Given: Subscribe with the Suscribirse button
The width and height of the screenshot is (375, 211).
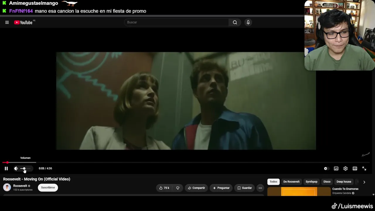Looking at the screenshot, I should point(48,188).
